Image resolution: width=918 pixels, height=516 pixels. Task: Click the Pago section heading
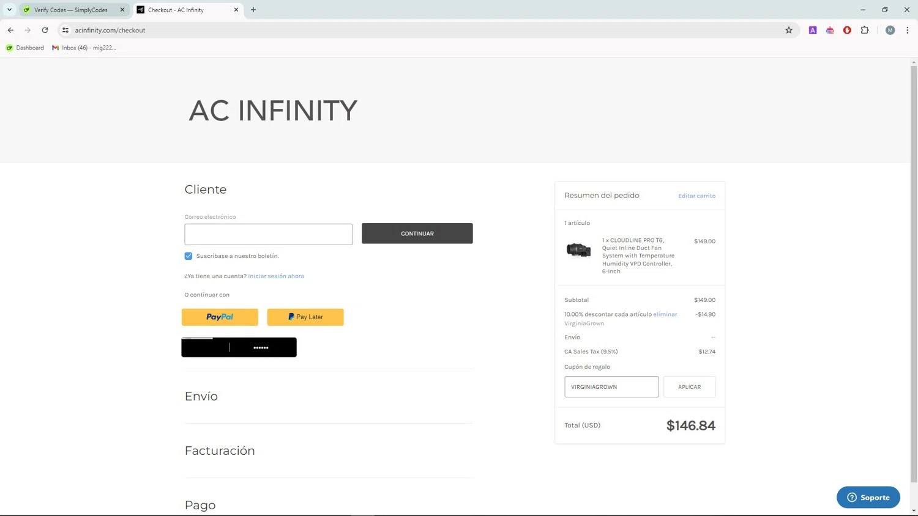tap(200, 505)
